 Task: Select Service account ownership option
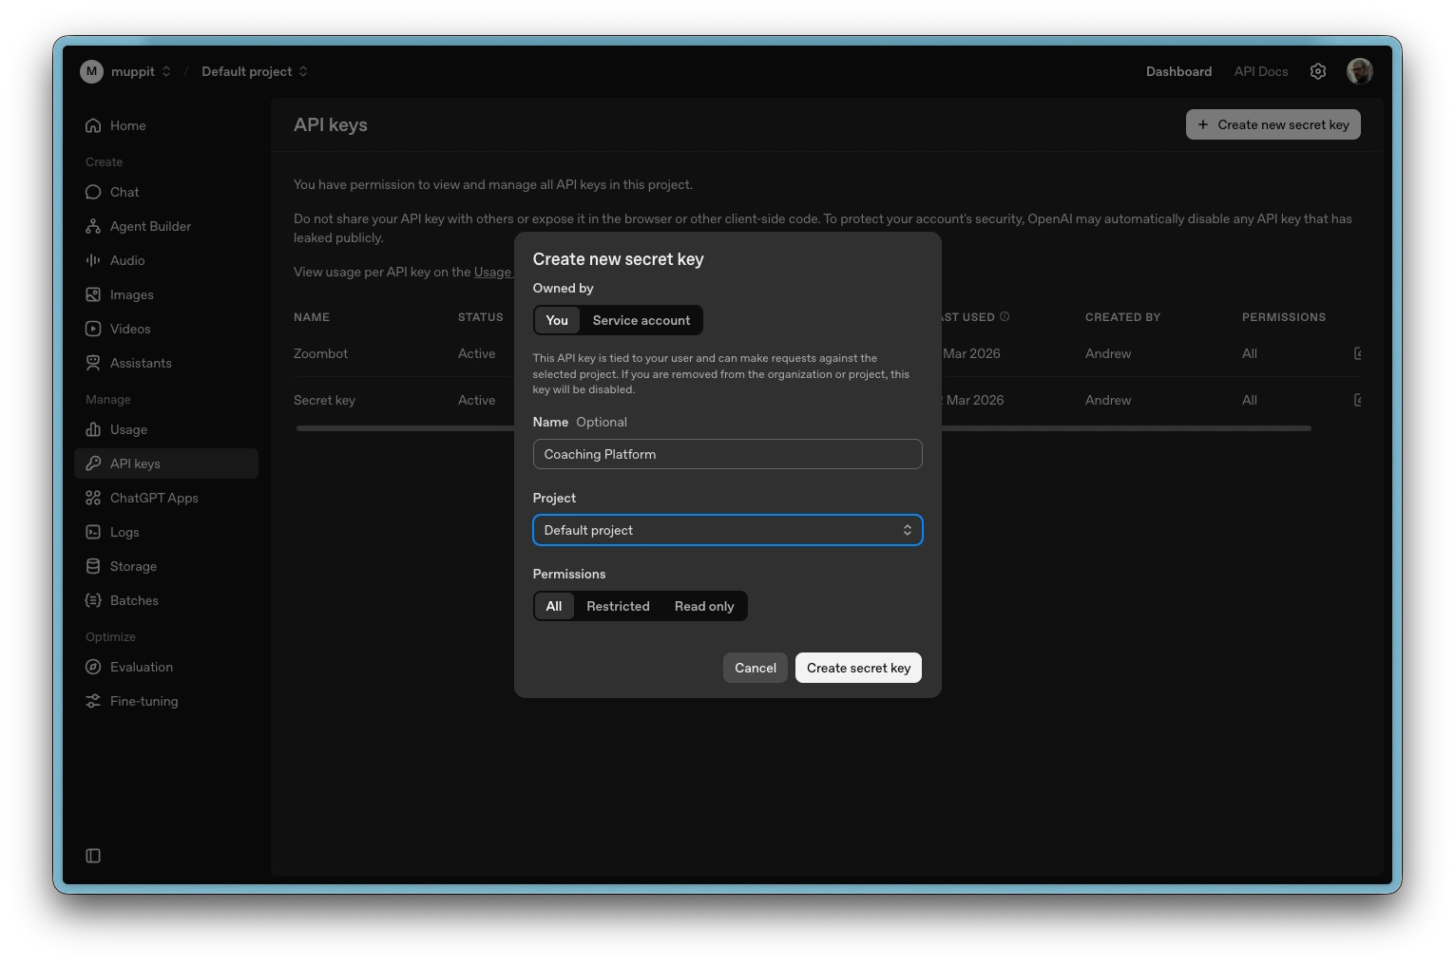tap(641, 320)
